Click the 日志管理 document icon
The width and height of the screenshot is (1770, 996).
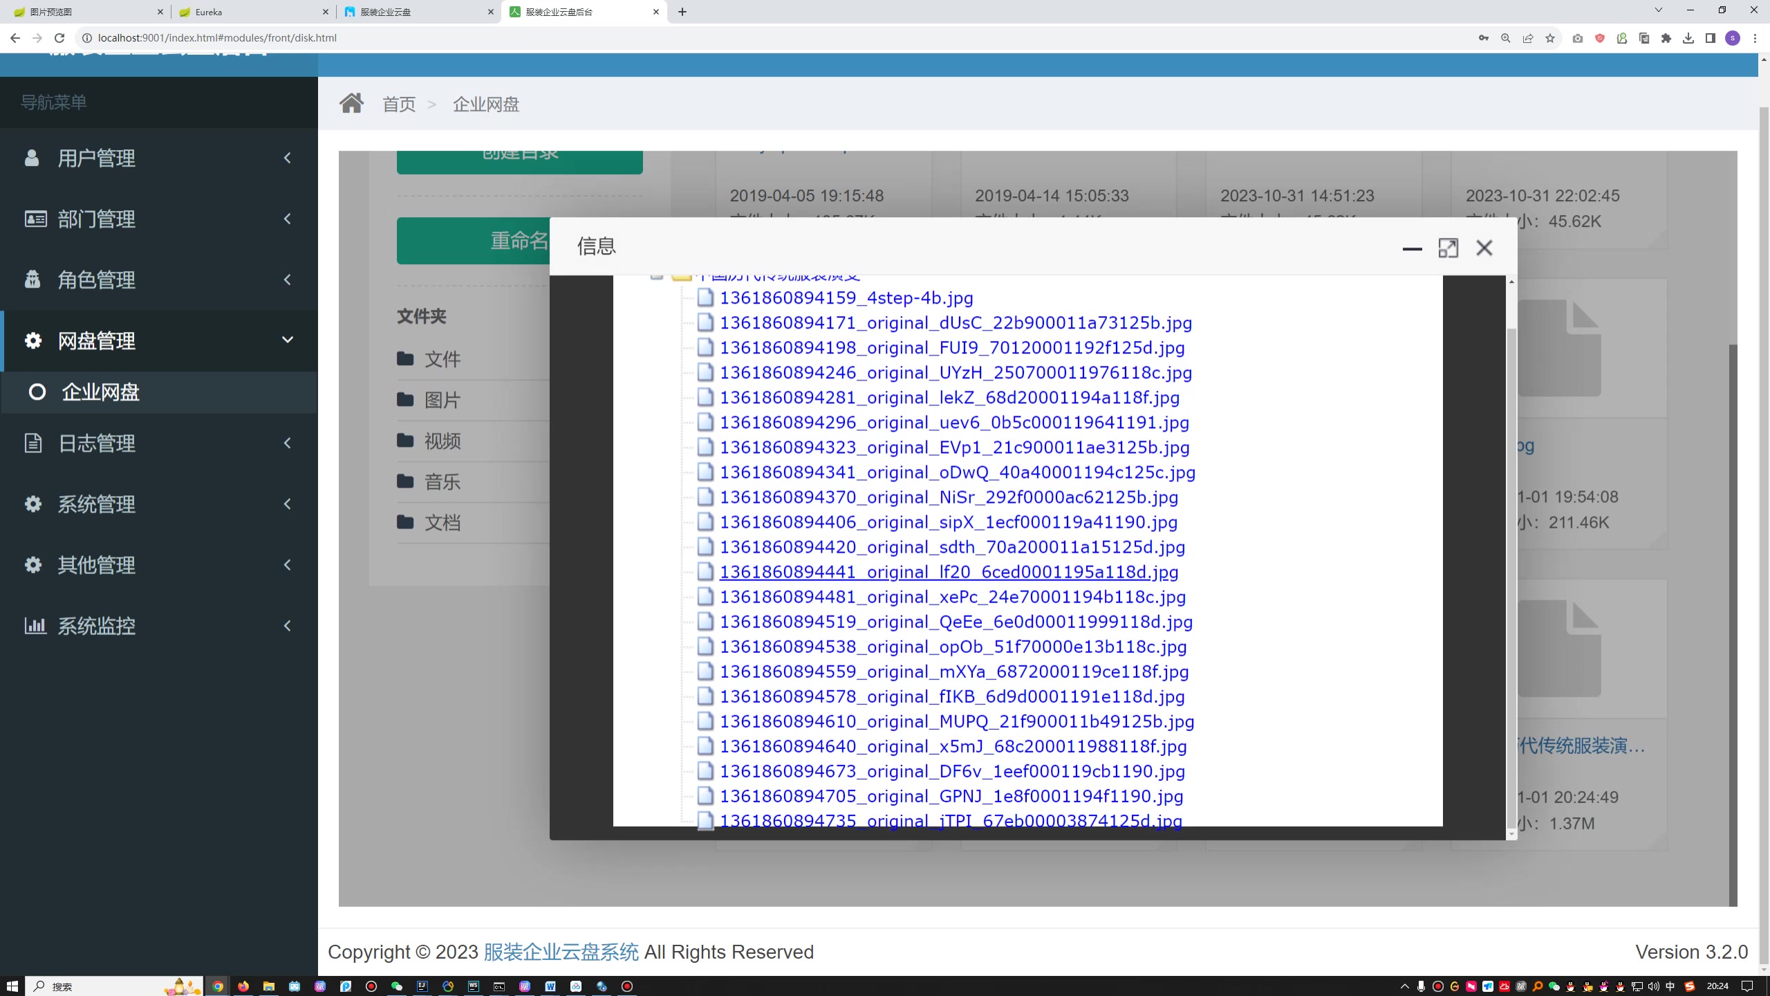[x=32, y=443]
